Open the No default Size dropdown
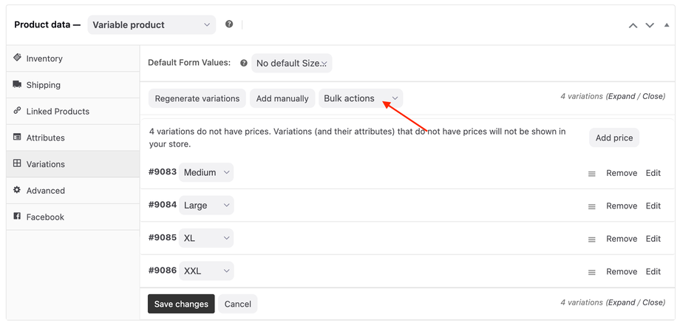The width and height of the screenshot is (680, 326). pos(291,64)
